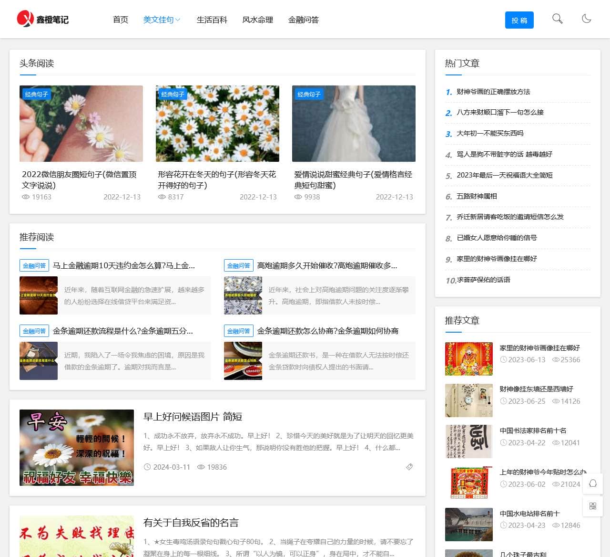Open article 爱情说说甜蜜经典句子
The height and width of the screenshot is (557, 610).
point(354,180)
